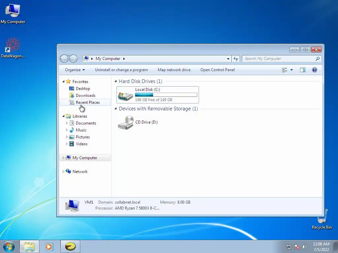338x253 pixels.
Task: Click the Hard Disk Drives (1) header
Action: 141,81
